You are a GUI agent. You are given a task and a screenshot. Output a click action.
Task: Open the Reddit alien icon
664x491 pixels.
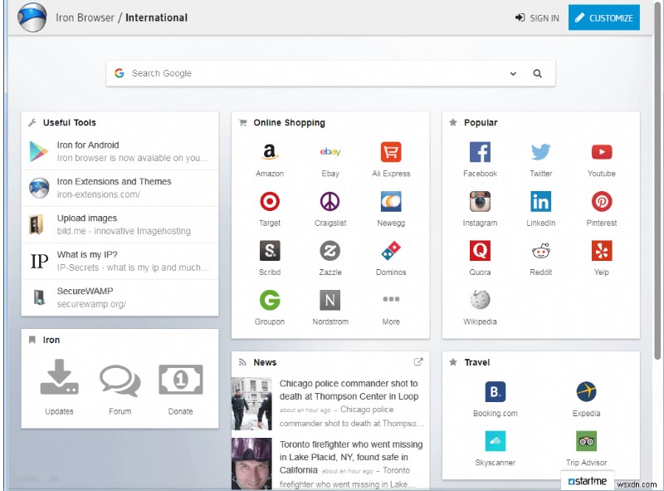click(541, 251)
